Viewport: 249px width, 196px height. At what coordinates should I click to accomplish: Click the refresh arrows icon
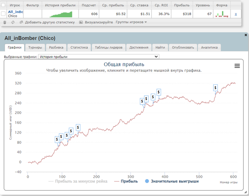click(x=13, y=22)
